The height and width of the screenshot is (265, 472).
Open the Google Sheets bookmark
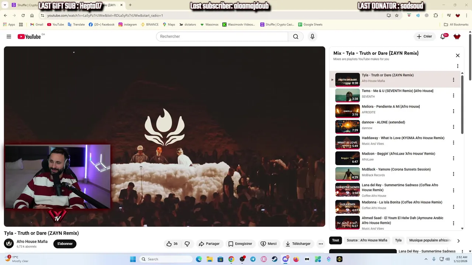310,25
